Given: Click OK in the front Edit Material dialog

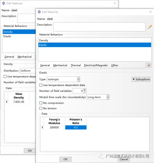Looking at the screenshot, I should click(66, 159).
